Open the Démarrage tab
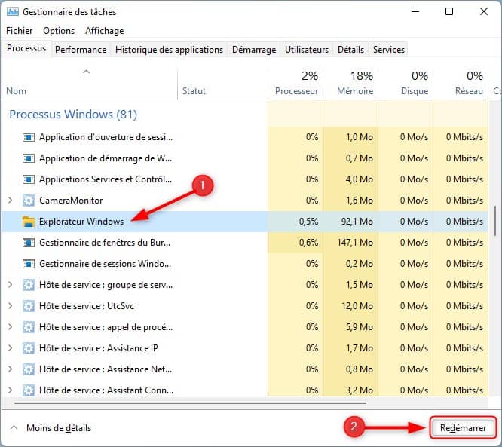This screenshot has height=447, width=502. coord(253,50)
